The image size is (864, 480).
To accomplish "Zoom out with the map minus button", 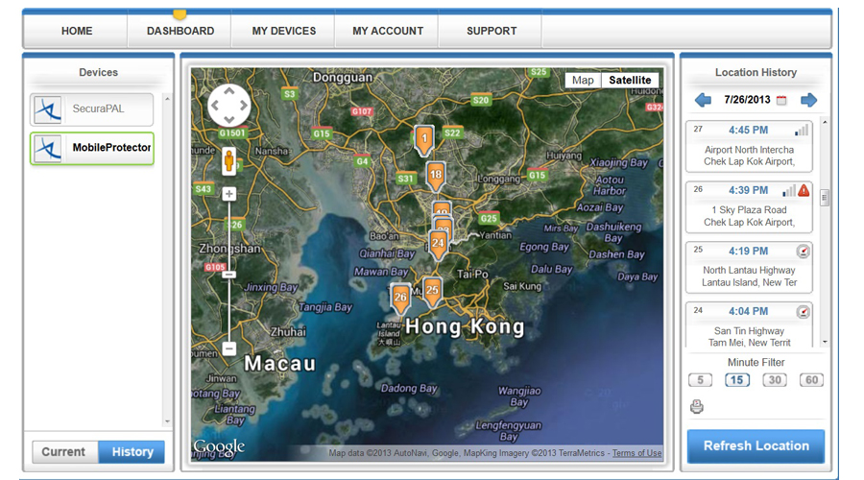I will point(229,348).
